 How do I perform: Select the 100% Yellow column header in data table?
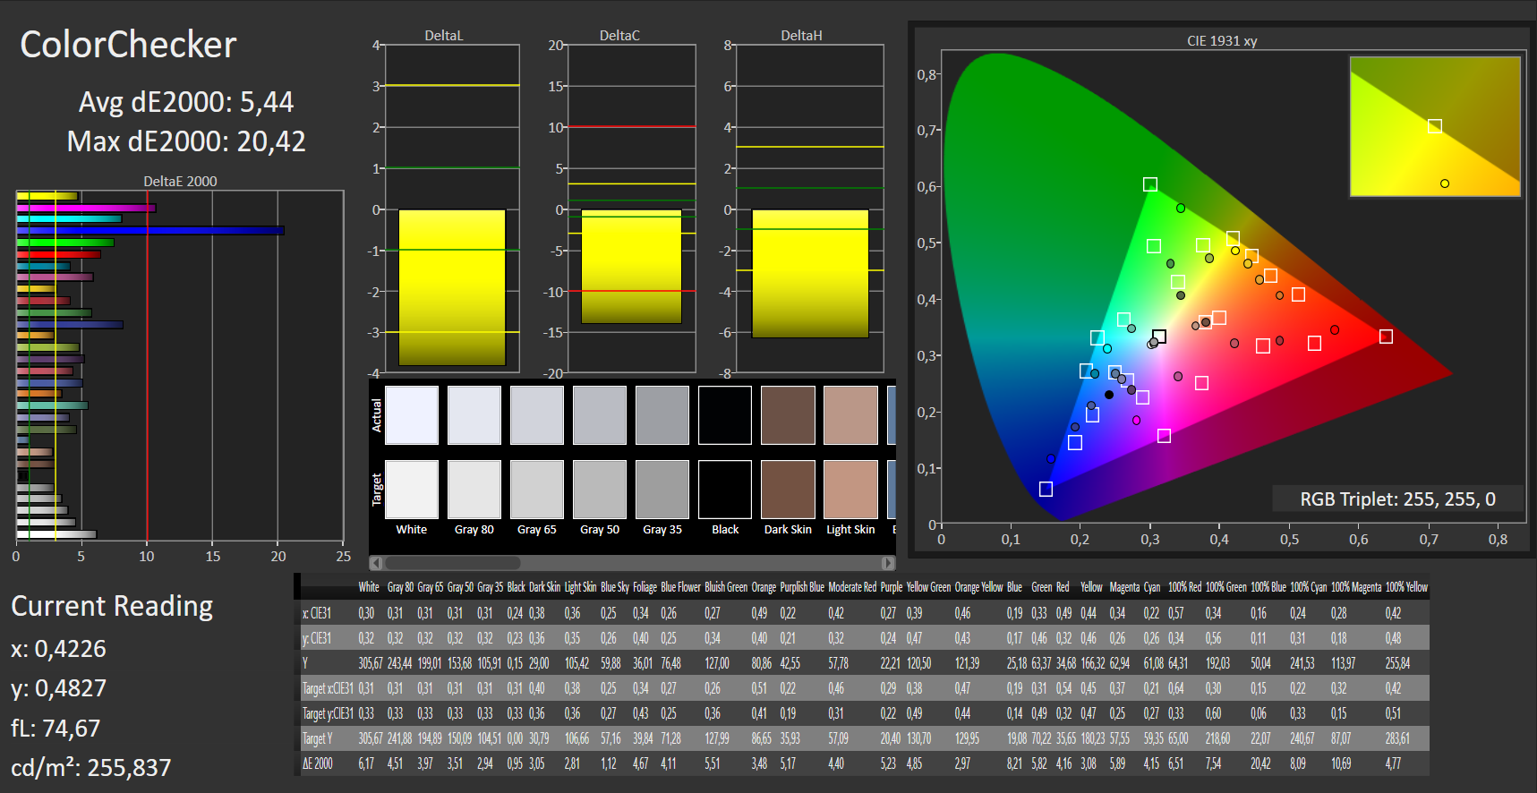[1406, 587]
